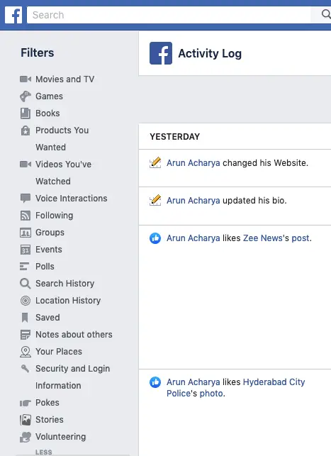
Task: Click the Games controller icon
Action: click(26, 96)
